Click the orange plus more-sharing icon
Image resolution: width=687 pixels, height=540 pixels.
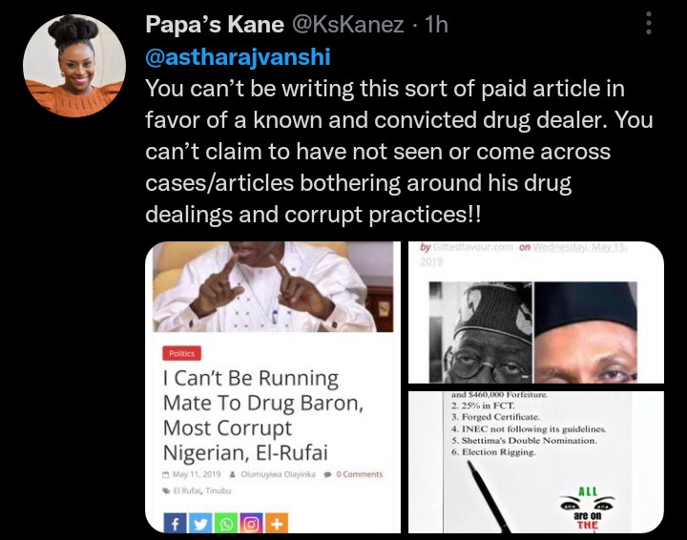277,523
